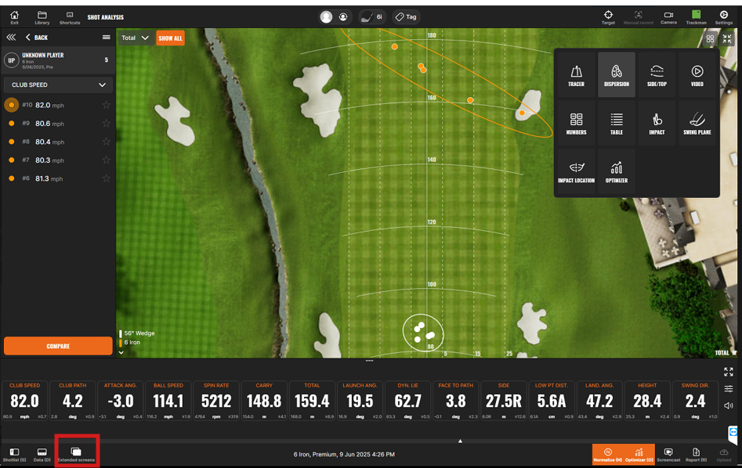
Task: Open the Video view
Action: coord(697,74)
